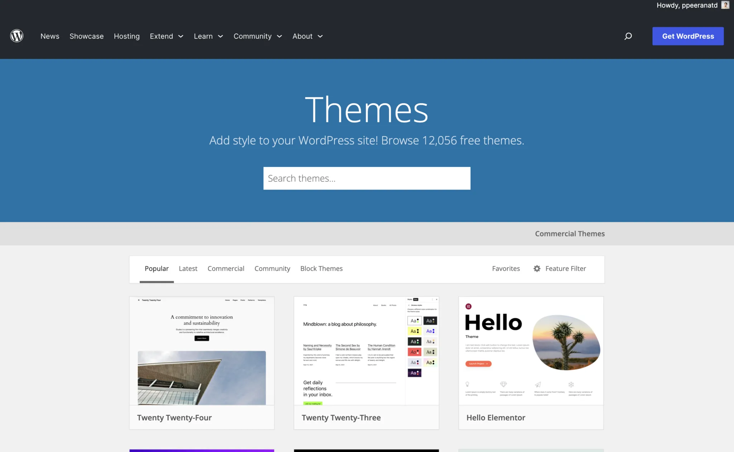Viewport: 734px width, 452px height.
Task: Open the Block Themes tab
Action: tap(321, 268)
